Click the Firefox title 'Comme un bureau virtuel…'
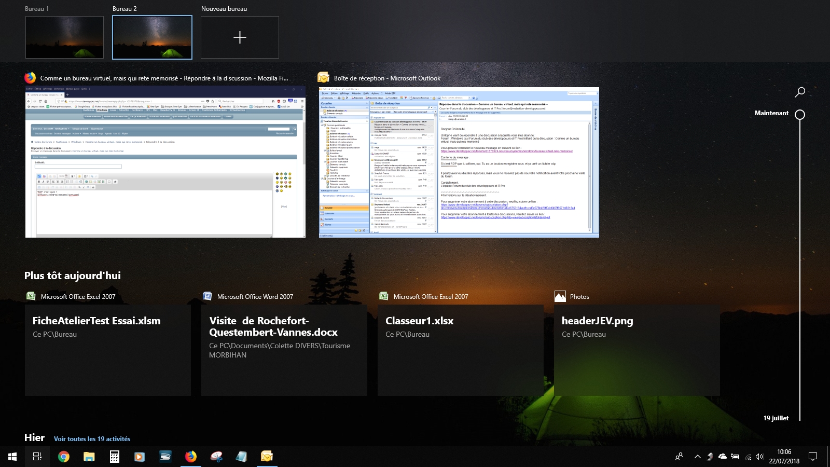 (164, 78)
